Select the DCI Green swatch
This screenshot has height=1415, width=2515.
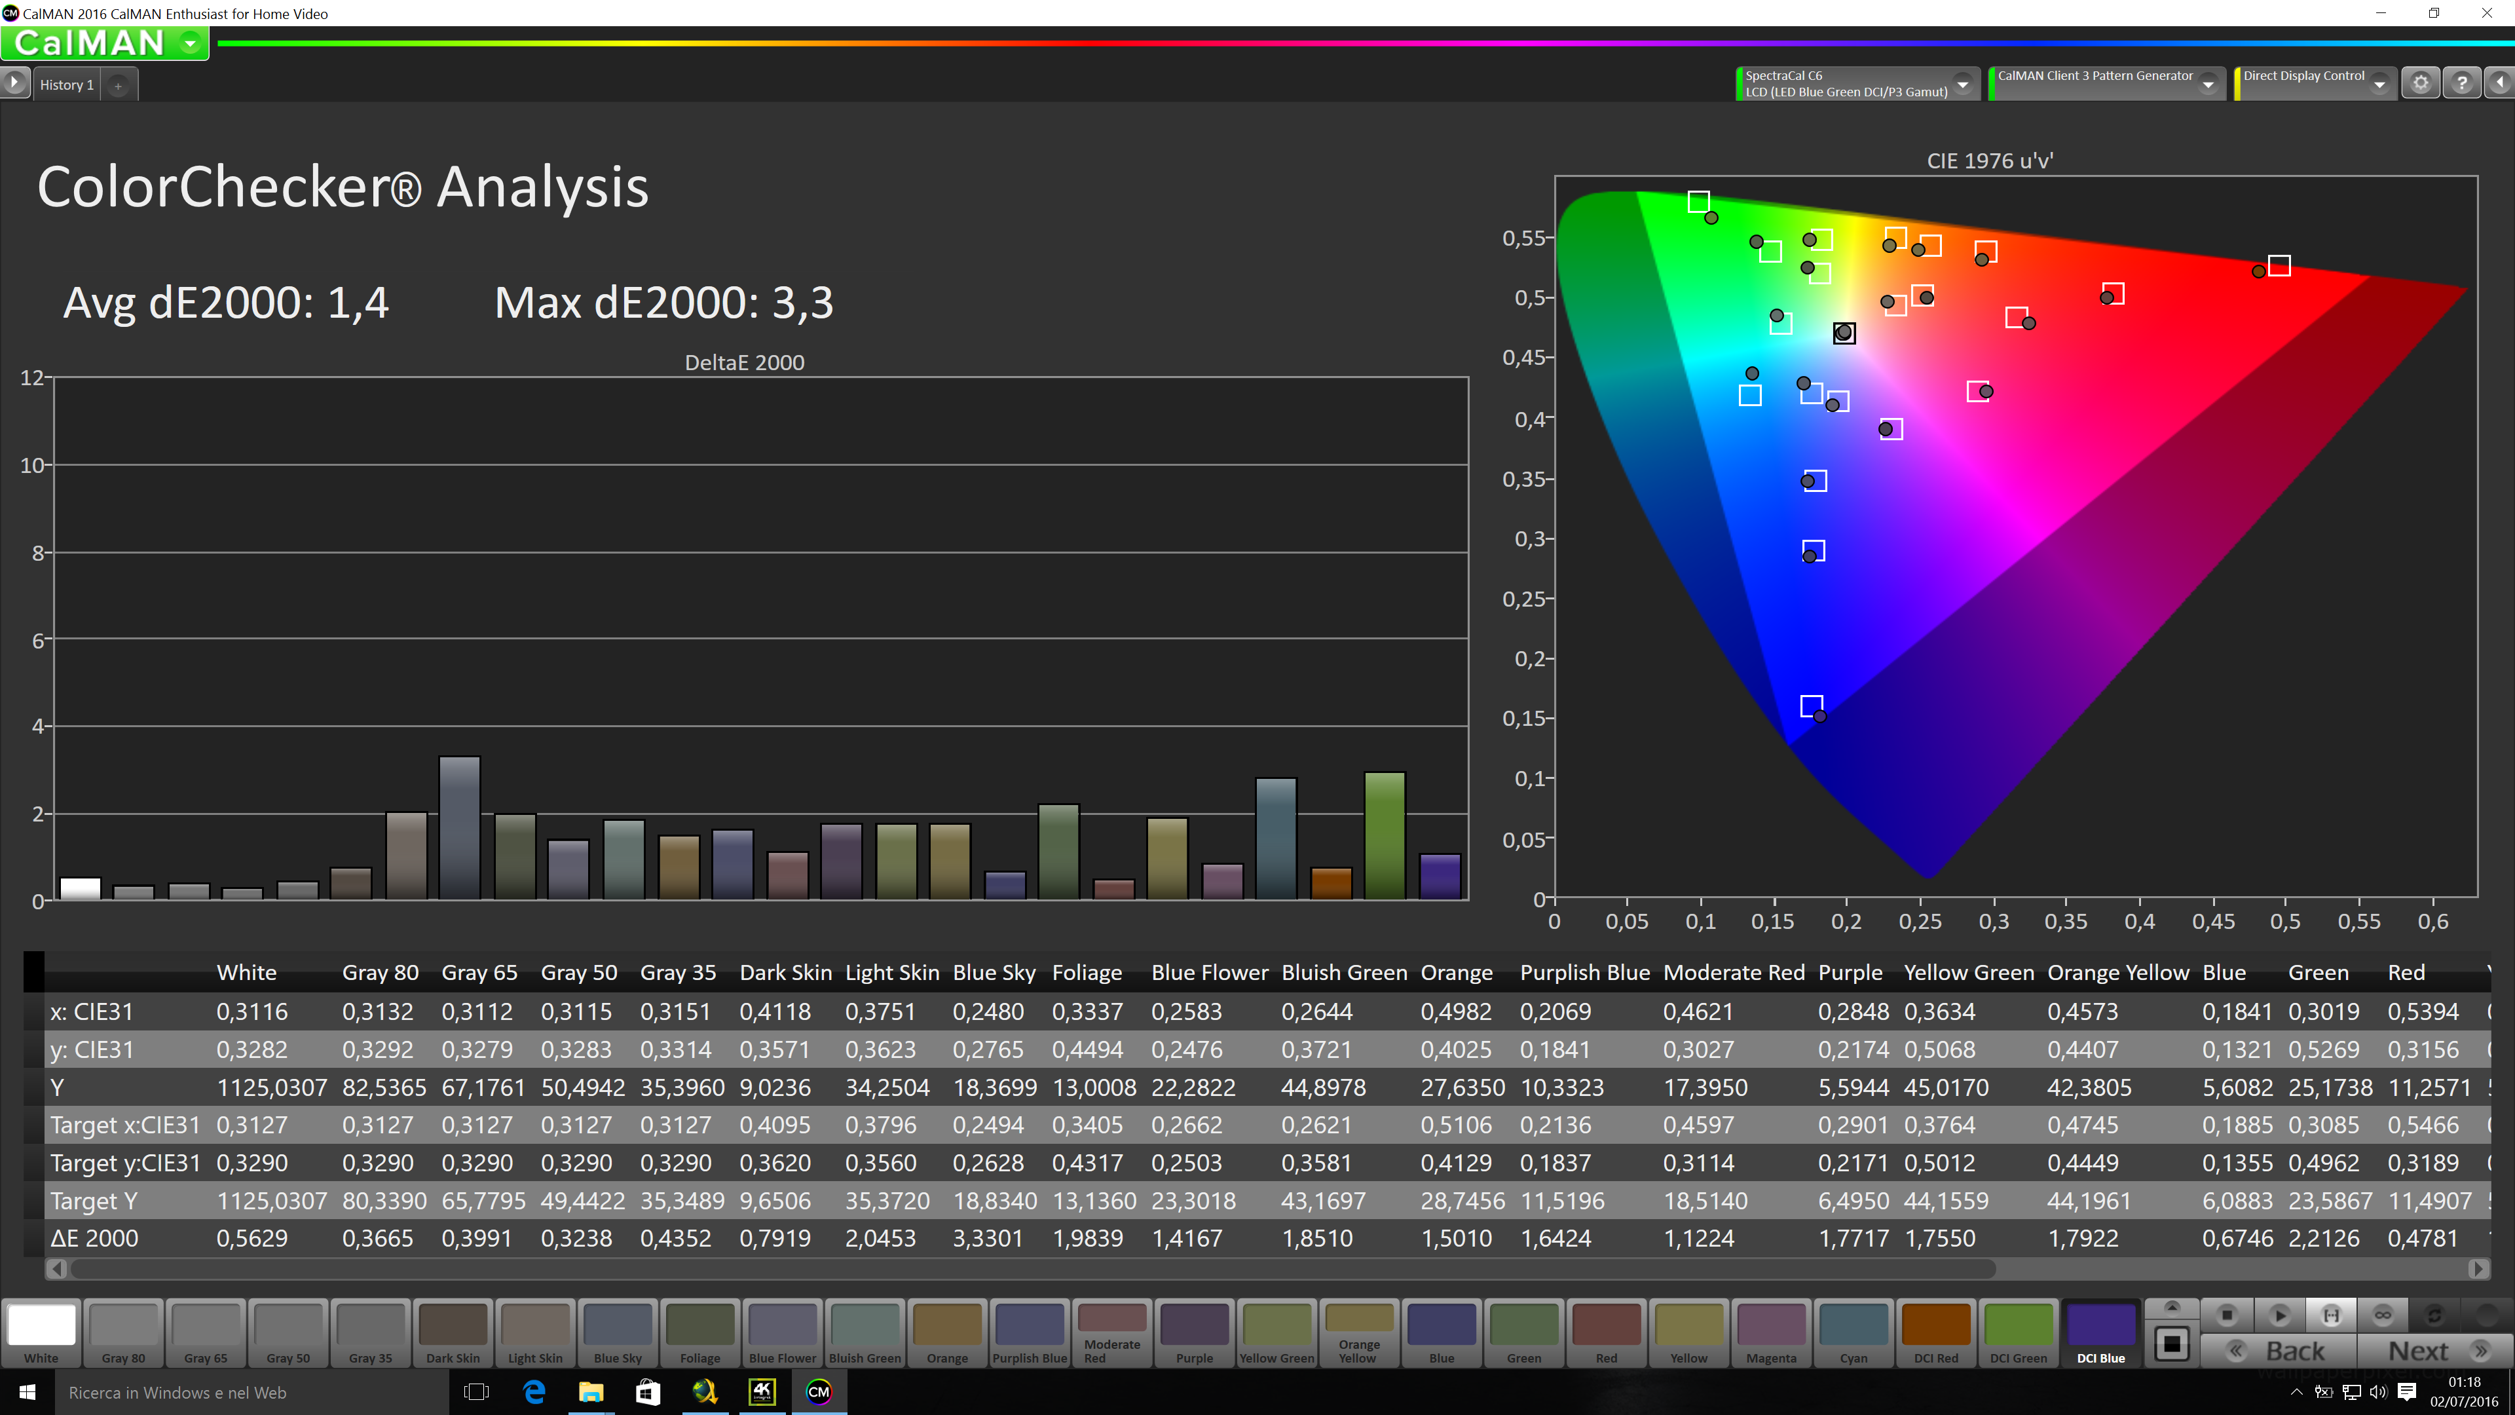[x=2017, y=1333]
